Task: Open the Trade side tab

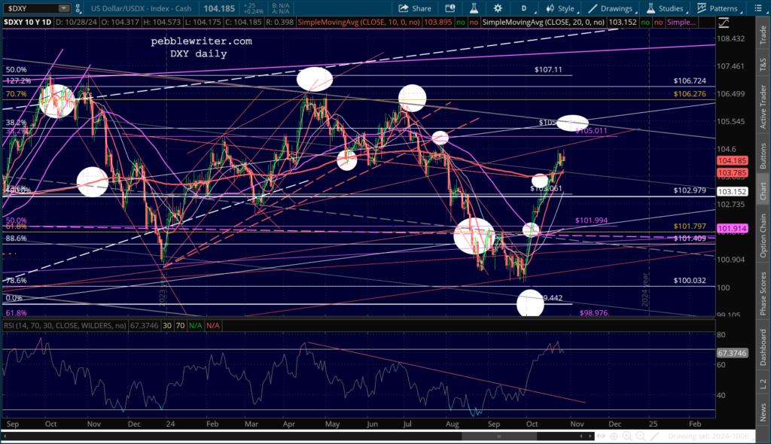Action: click(763, 35)
